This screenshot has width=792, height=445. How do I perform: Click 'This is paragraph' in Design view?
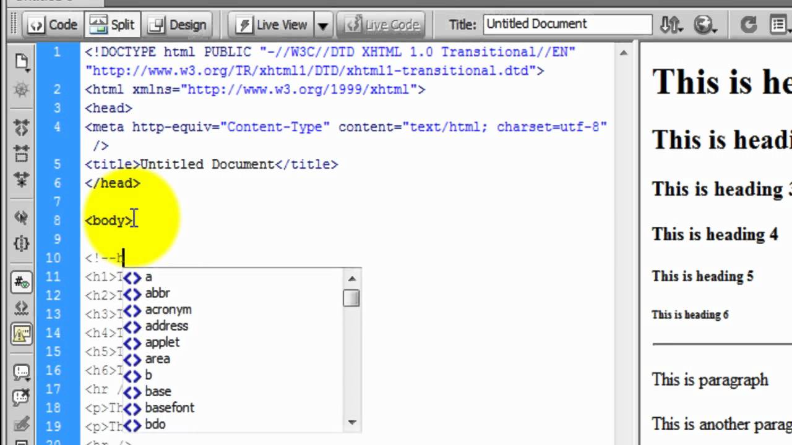710,379
